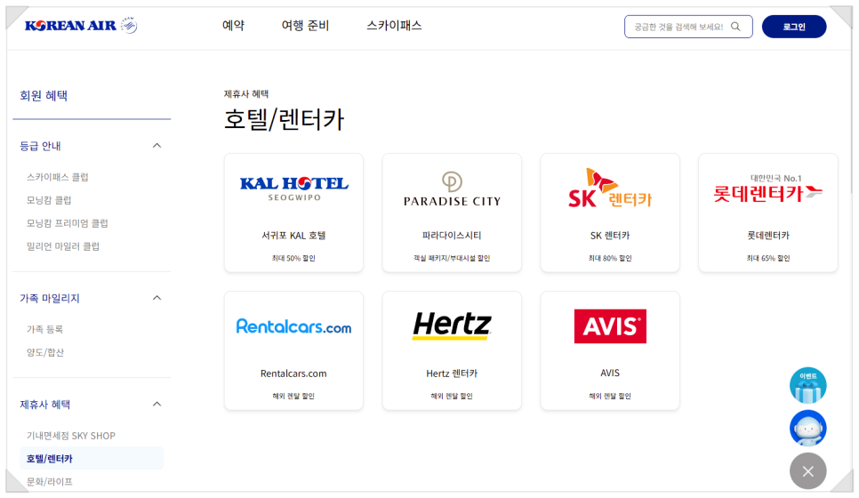This screenshot has height=498, width=859.
Task: Click SK 렌터카 card title text
Action: click(610, 236)
